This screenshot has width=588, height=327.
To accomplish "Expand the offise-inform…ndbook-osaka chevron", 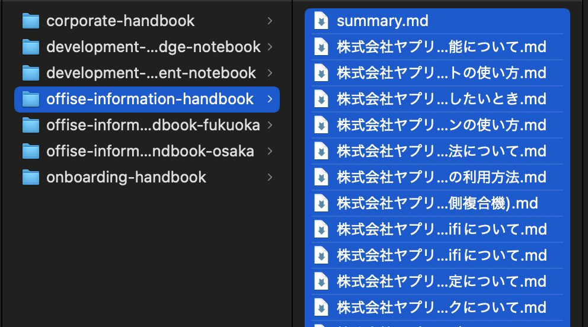I will tap(270, 151).
